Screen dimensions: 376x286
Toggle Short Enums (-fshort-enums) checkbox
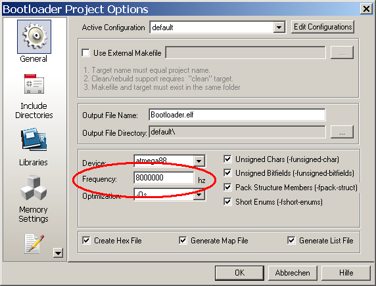coord(227,202)
